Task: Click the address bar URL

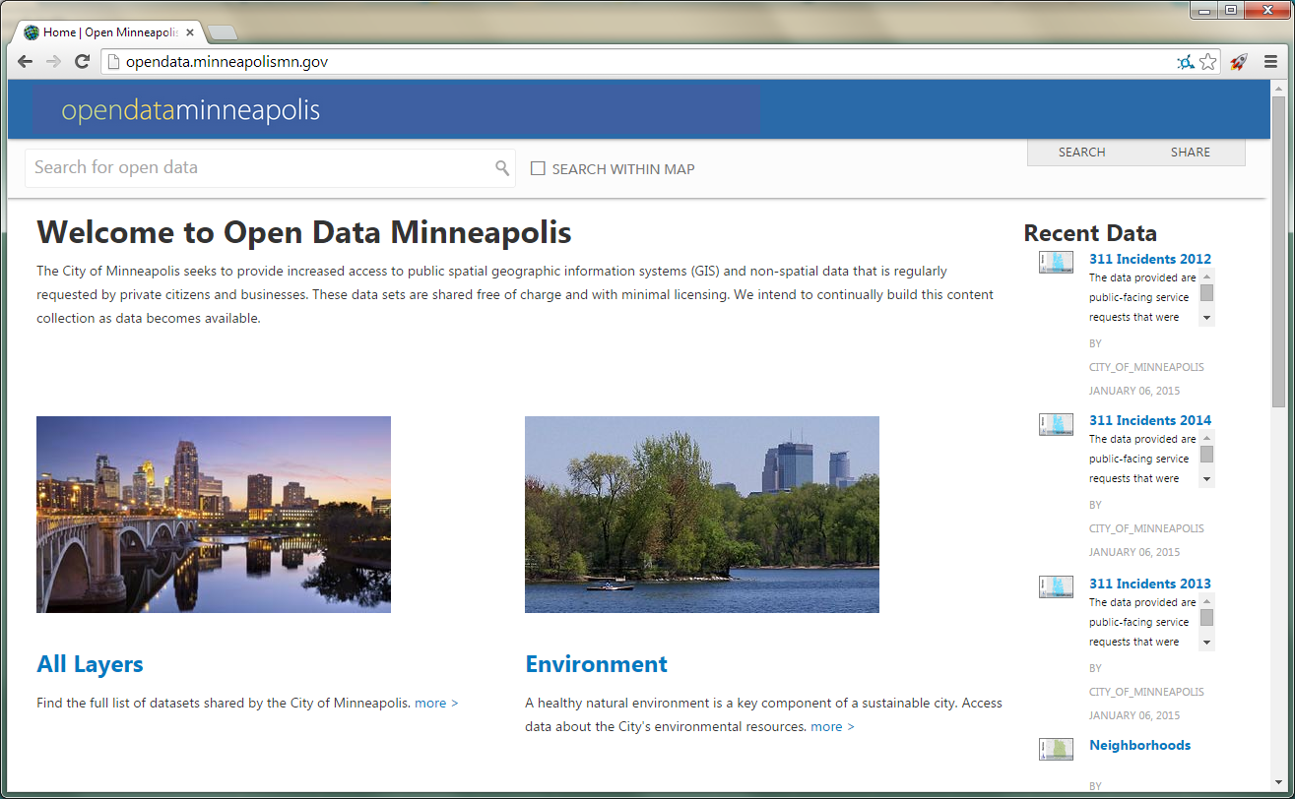Action: click(x=227, y=62)
